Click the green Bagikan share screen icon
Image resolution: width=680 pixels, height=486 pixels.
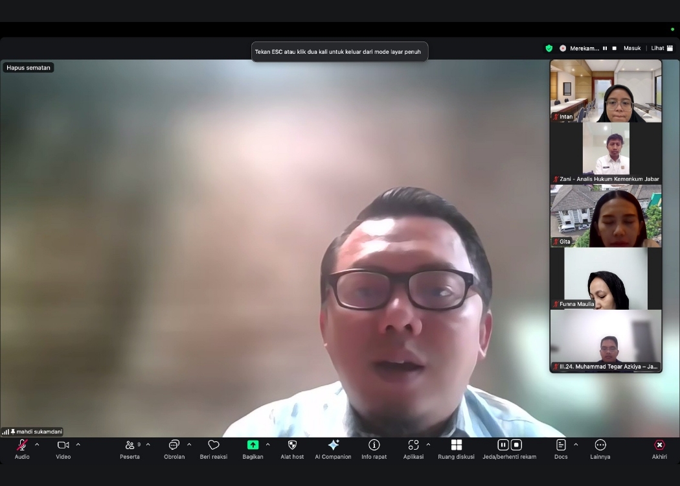click(x=253, y=445)
